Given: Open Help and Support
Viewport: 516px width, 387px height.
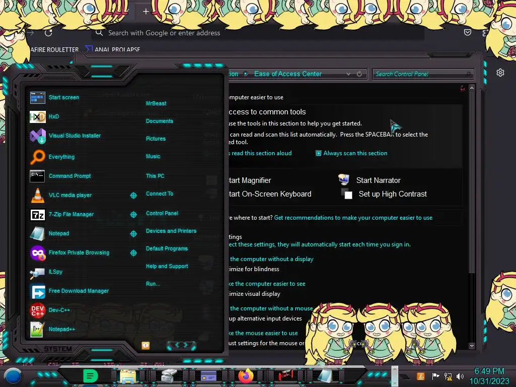Looking at the screenshot, I should tap(167, 266).
